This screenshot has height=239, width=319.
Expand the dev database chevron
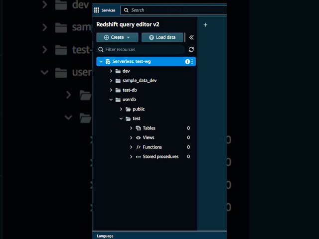coord(111,71)
